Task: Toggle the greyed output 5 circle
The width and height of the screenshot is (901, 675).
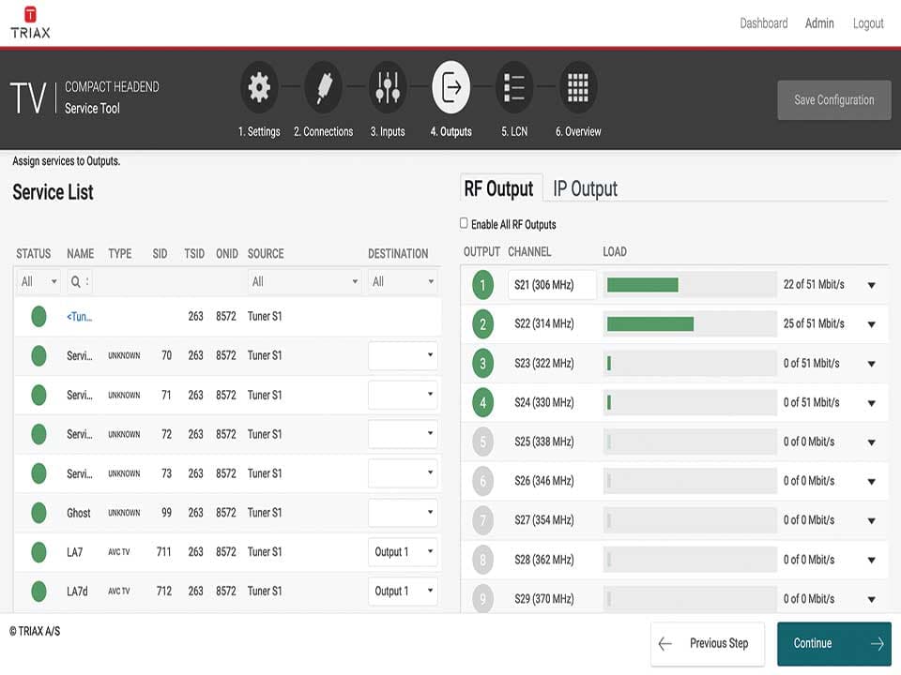Action: [x=482, y=442]
